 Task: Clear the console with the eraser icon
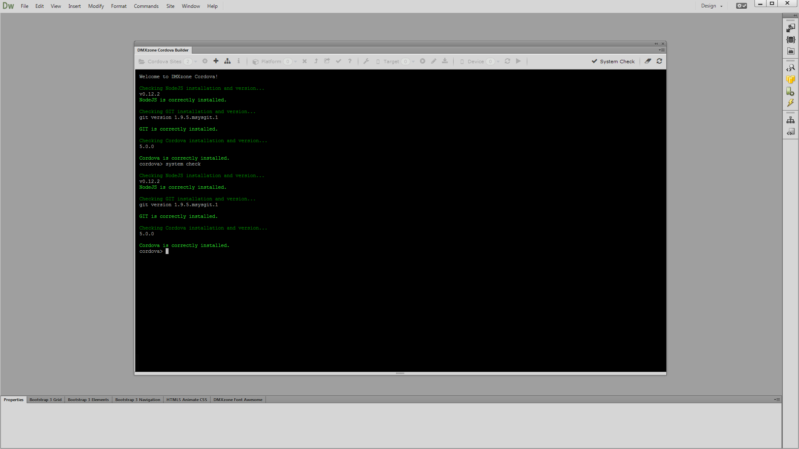click(648, 61)
